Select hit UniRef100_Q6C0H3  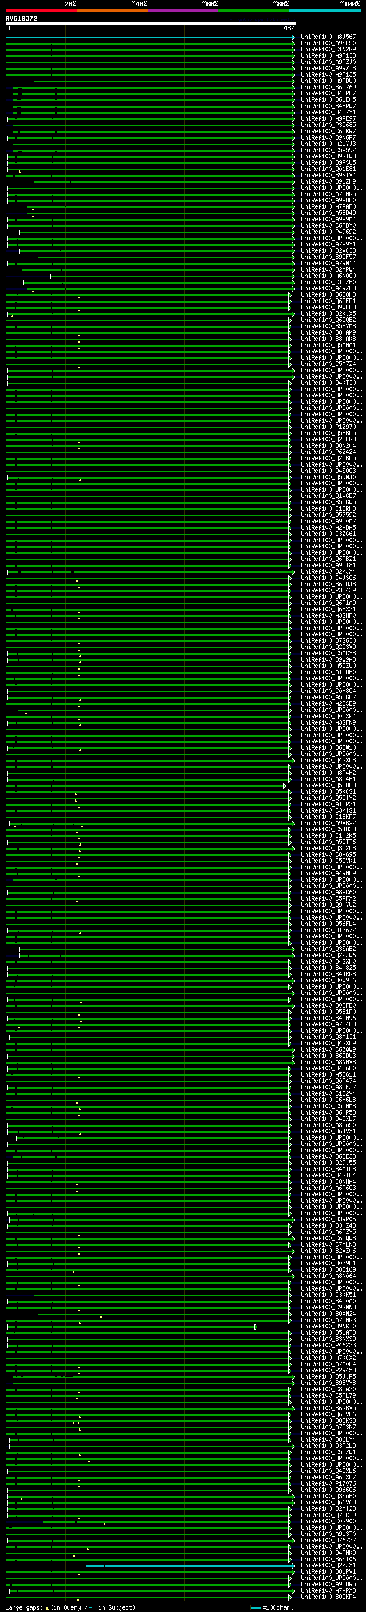coord(328,294)
